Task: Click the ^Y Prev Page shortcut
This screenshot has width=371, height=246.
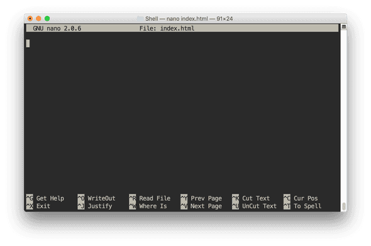Action: pyautogui.click(x=201, y=198)
